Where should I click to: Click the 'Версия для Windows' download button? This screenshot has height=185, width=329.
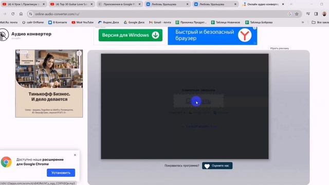pyautogui.click(x=130, y=35)
